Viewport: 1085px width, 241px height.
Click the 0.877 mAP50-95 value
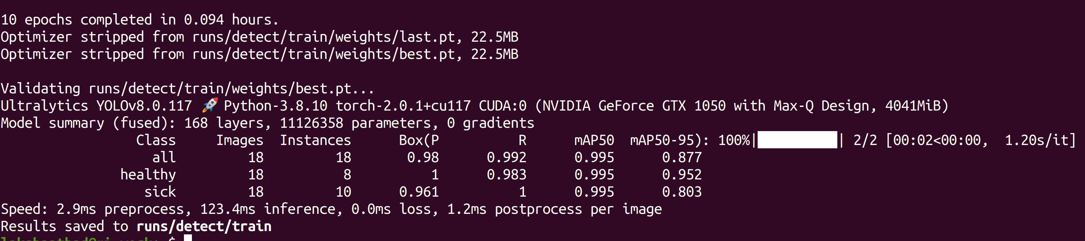click(x=682, y=158)
